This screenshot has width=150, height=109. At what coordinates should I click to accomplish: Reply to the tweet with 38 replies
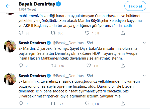[21, 33]
